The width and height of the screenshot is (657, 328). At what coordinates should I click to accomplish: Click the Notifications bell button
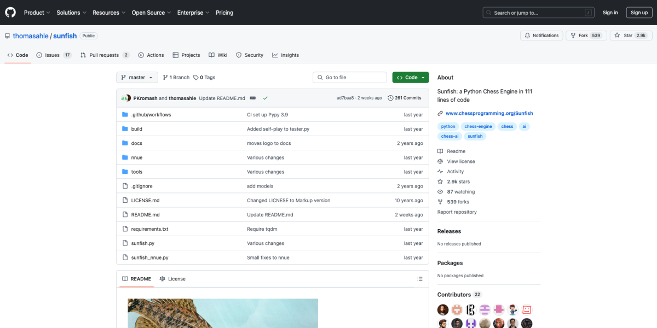pyautogui.click(x=541, y=36)
